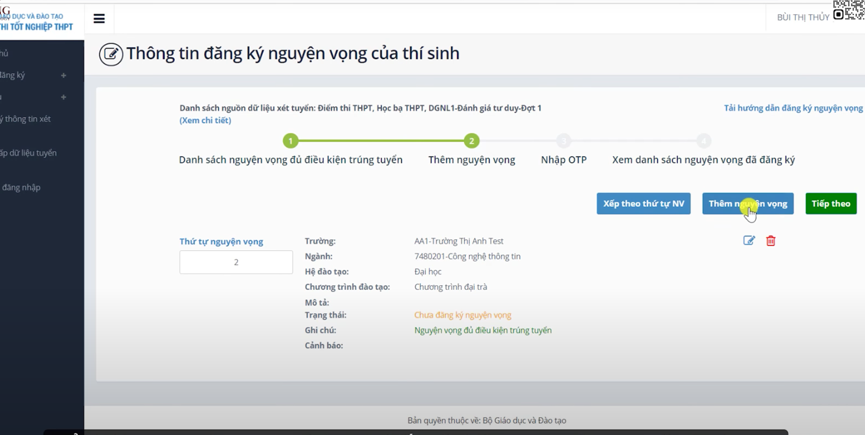Click Xếp theo thứ tự NV button
The width and height of the screenshot is (865, 435).
coord(644,203)
